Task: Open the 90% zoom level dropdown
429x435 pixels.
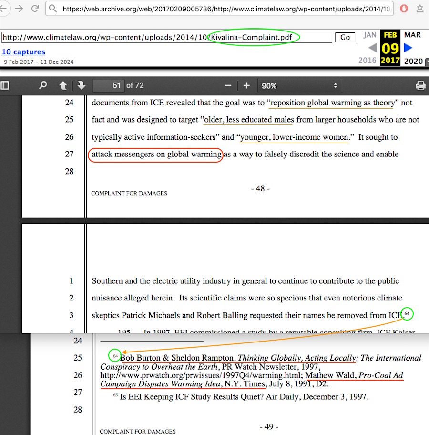Action: [x=299, y=86]
